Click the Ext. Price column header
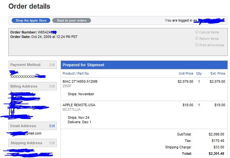The image size is (230, 158). click(x=218, y=74)
